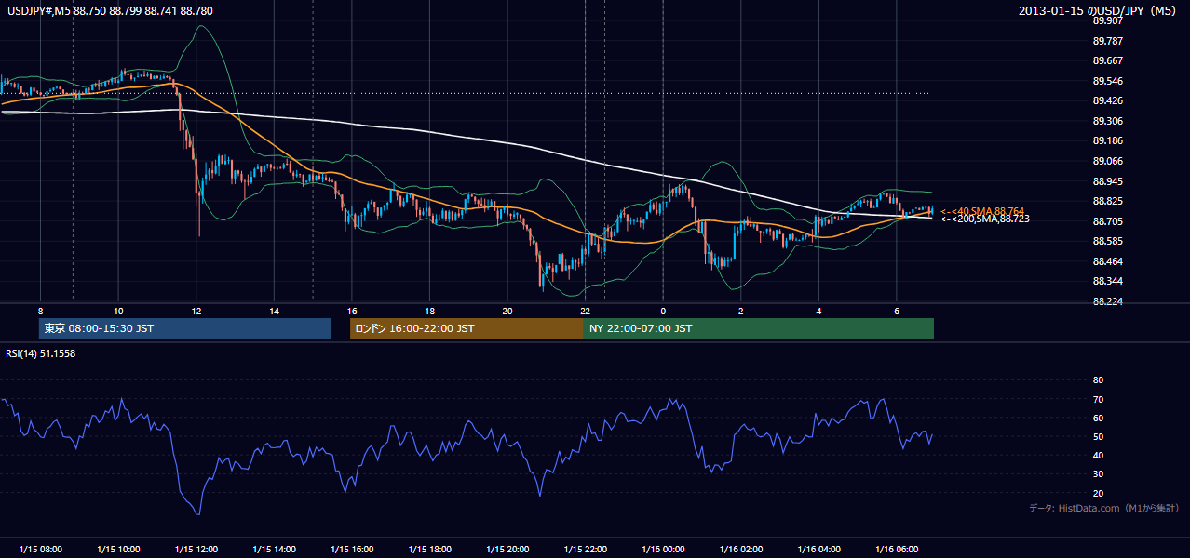
Task: Click price level 89.546 on the axis
Action: tap(1106, 81)
